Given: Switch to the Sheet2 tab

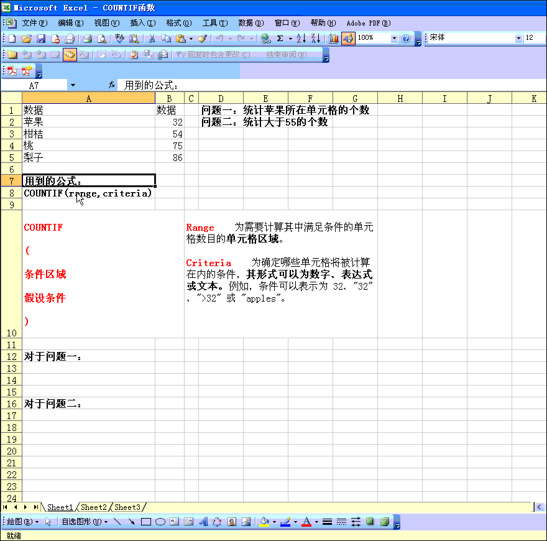Looking at the screenshot, I should (x=94, y=507).
